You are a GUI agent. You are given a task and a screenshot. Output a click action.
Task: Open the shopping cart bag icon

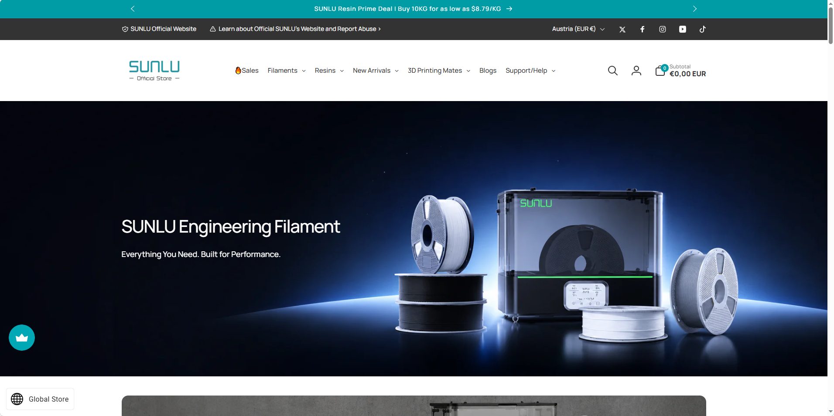(x=660, y=71)
